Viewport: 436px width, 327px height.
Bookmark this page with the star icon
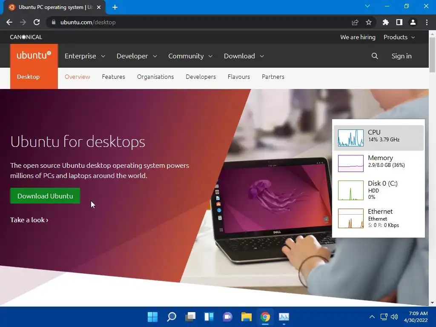point(369,22)
